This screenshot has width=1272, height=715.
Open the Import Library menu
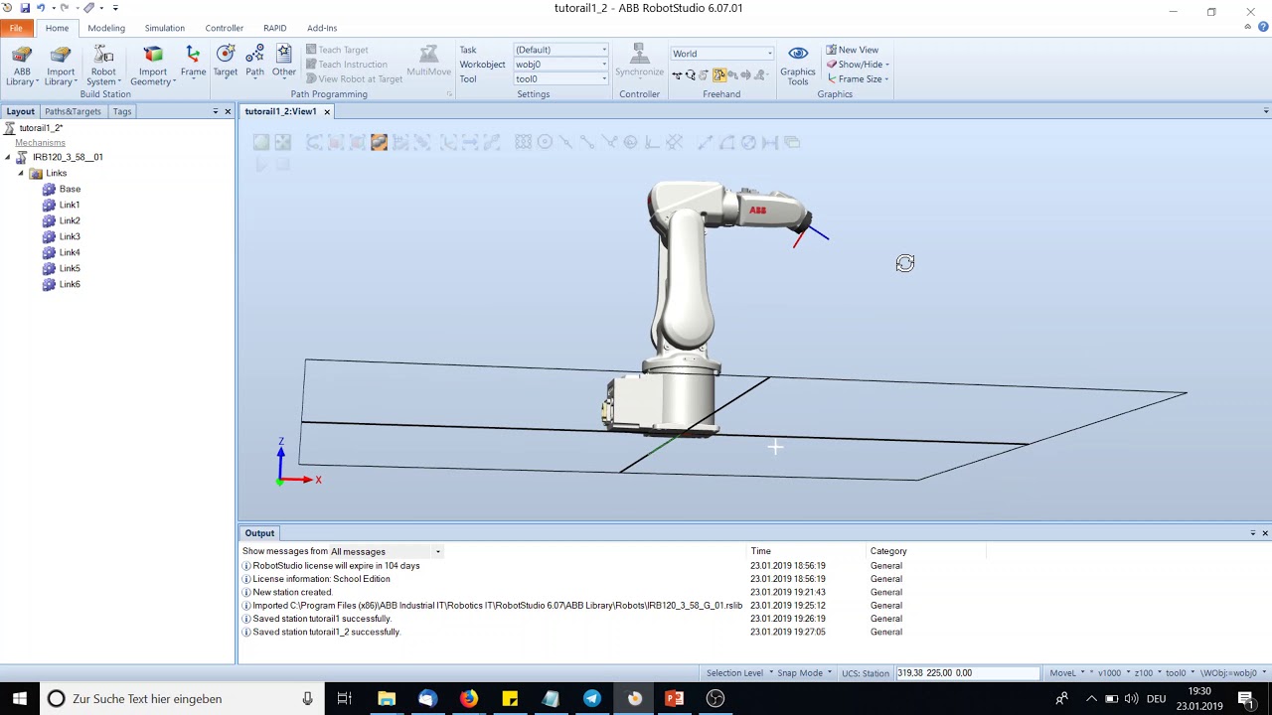tap(61, 66)
